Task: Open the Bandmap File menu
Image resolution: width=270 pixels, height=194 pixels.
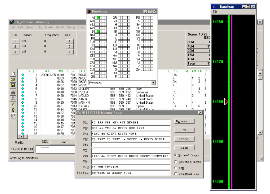Action: 215,12
